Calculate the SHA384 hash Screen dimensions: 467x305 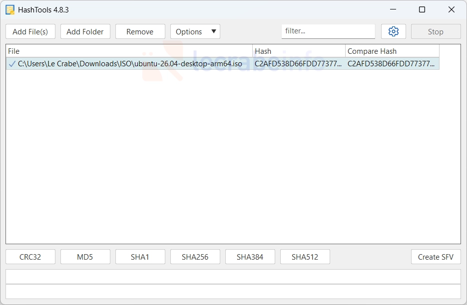250,257
